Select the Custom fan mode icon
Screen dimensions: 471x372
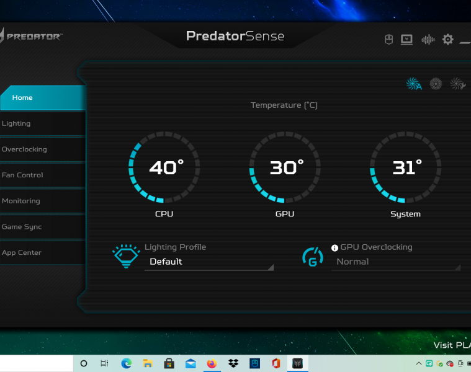pyautogui.click(x=457, y=84)
